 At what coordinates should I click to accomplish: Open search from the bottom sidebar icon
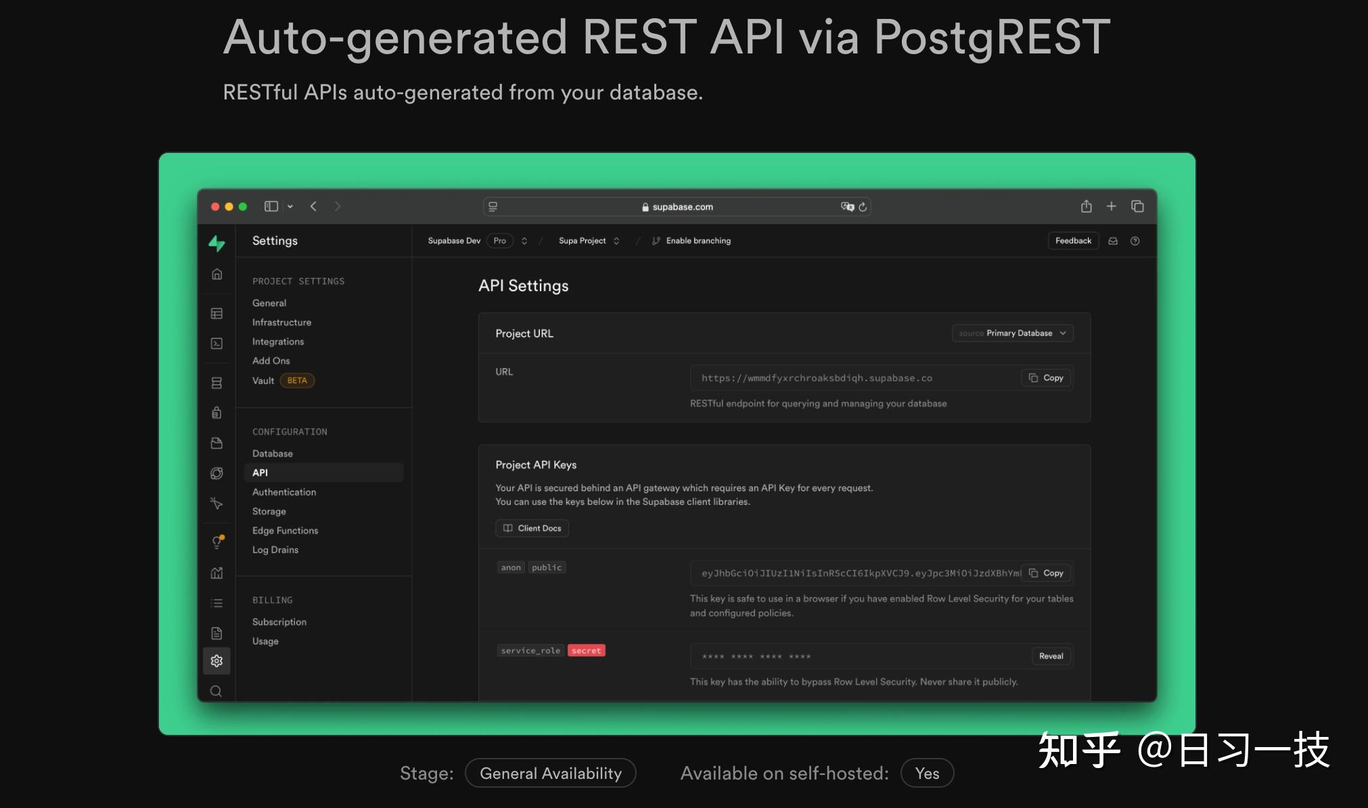216,690
